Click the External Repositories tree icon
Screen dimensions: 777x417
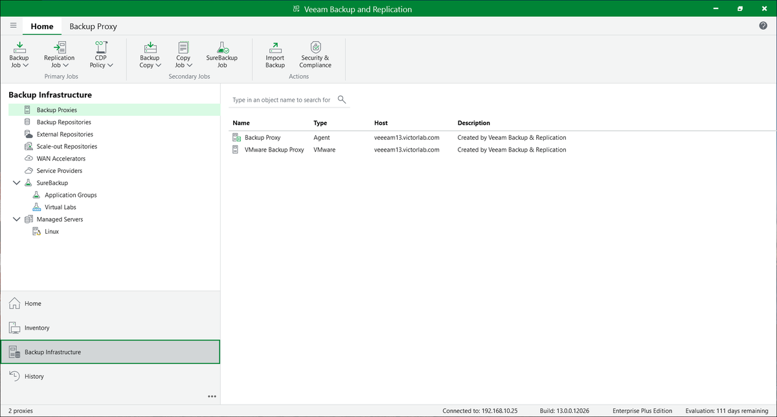pos(28,134)
